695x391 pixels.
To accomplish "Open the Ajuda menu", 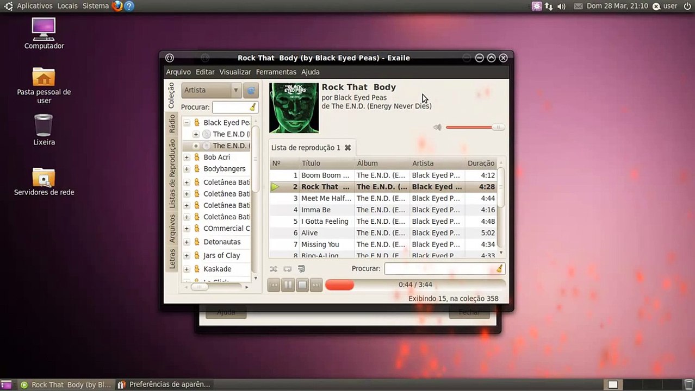I will (311, 72).
